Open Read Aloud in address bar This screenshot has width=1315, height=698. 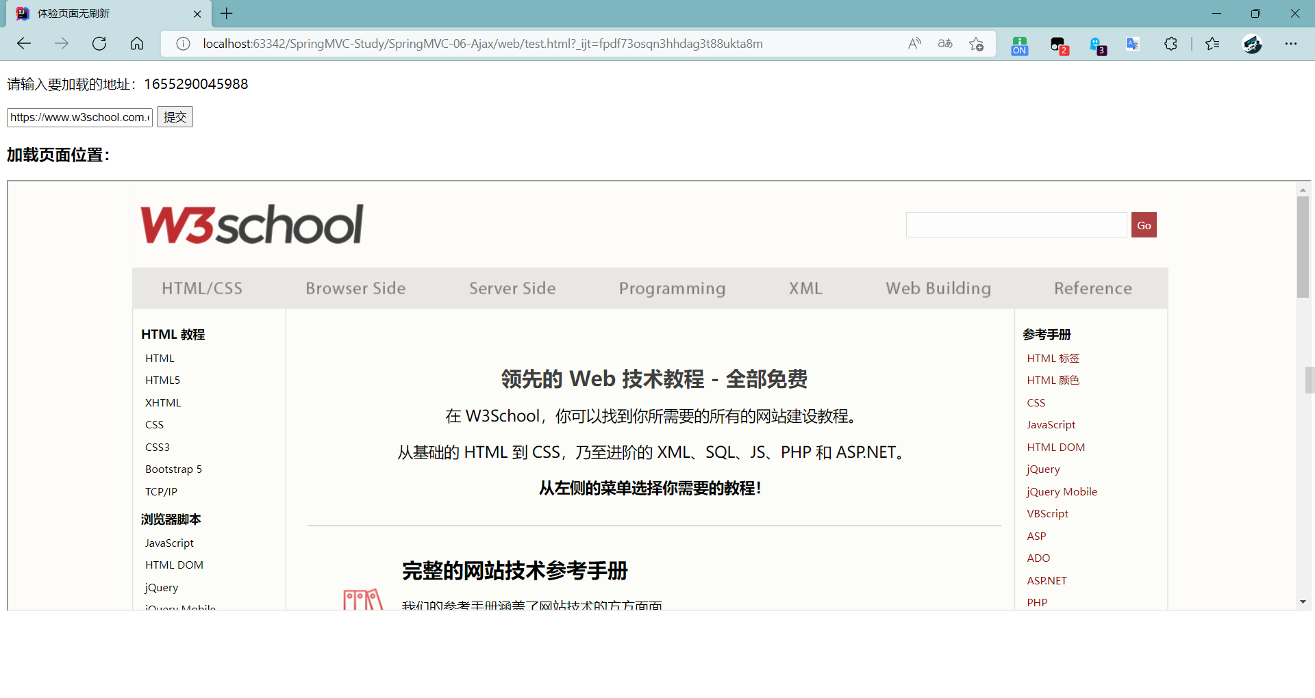pyautogui.click(x=914, y=44)
